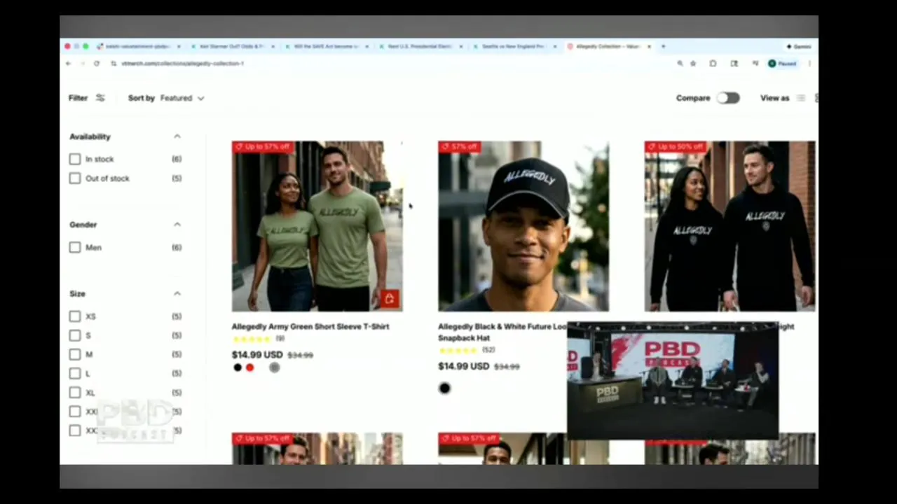This screenshot has width=897, height=504.
Task: Select size M checkbox
Action: coord(75,354)
